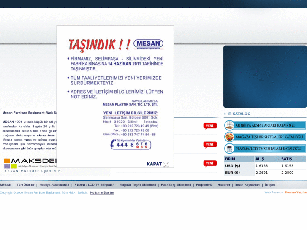Open İnsan Kaynakları footer link
The width and height of the screenshot is (307, 230).
coord(247,185)
